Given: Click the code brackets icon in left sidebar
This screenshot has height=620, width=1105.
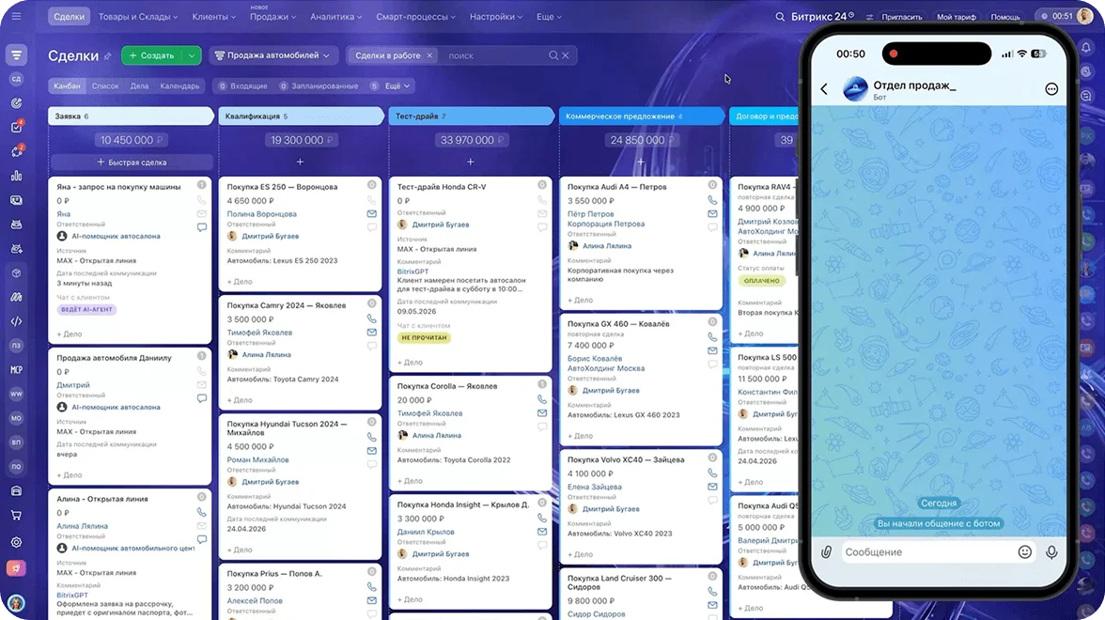Looking at the screenshot, I should pos(16,321).
